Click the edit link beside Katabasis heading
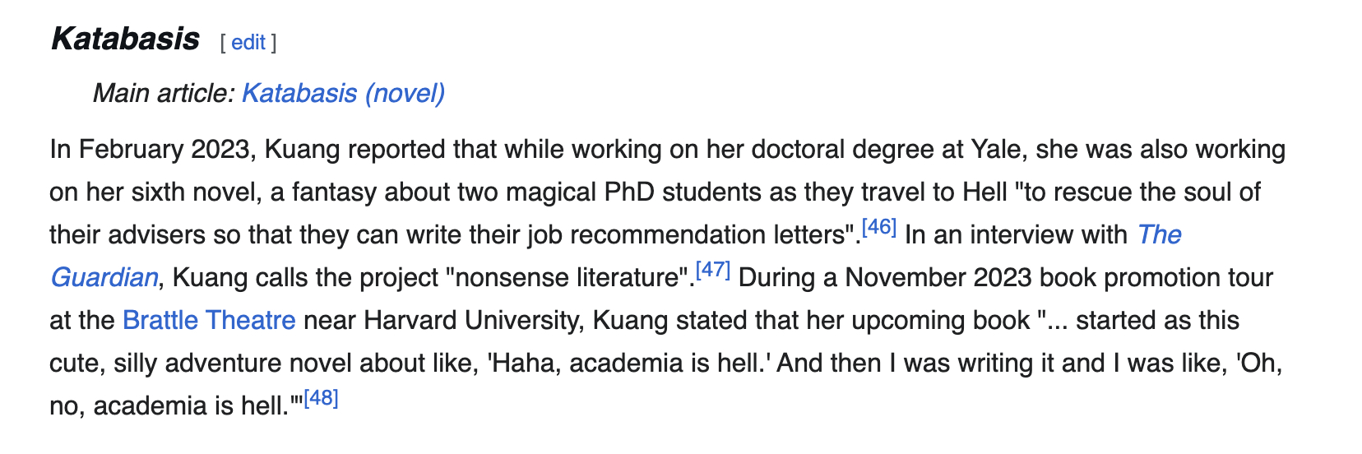The height and width of the screenshot is (454, 1362). (x=248, y=43)
